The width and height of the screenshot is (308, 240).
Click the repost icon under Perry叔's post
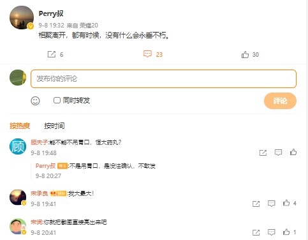52,54
